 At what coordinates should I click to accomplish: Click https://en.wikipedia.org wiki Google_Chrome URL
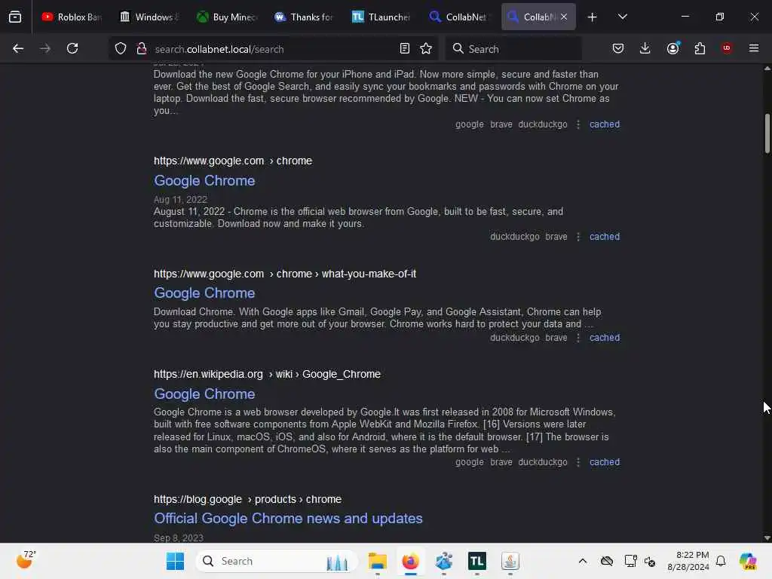tap(267, 374)
